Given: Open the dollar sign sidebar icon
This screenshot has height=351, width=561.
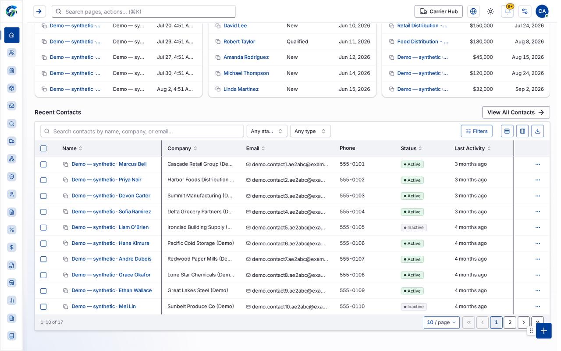Looking at the screenshot, I should coord(12,247).
